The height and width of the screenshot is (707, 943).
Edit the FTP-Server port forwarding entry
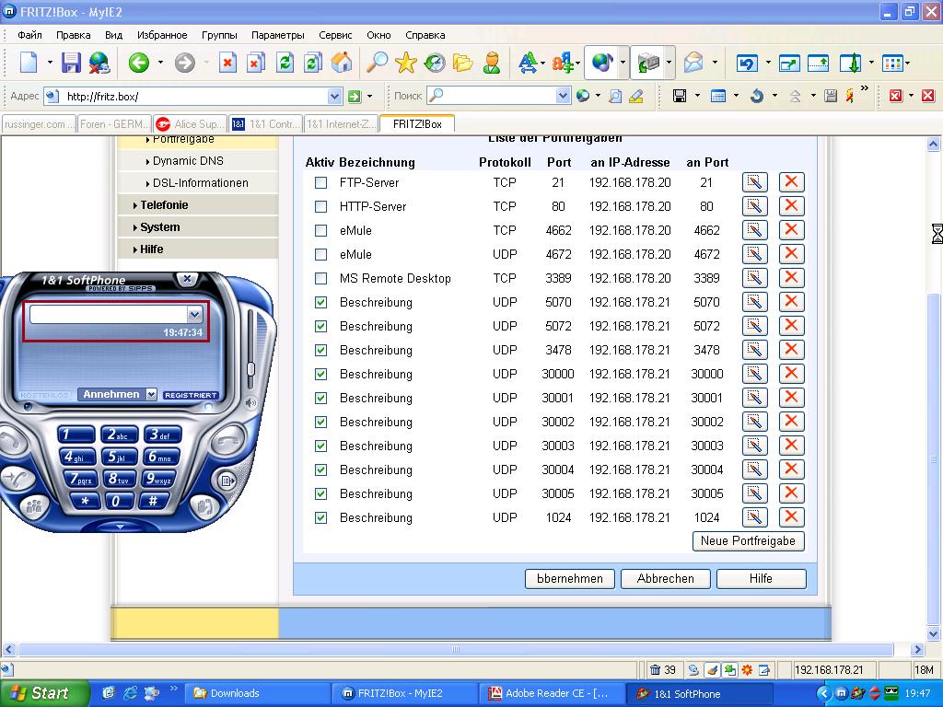point(755,182)
